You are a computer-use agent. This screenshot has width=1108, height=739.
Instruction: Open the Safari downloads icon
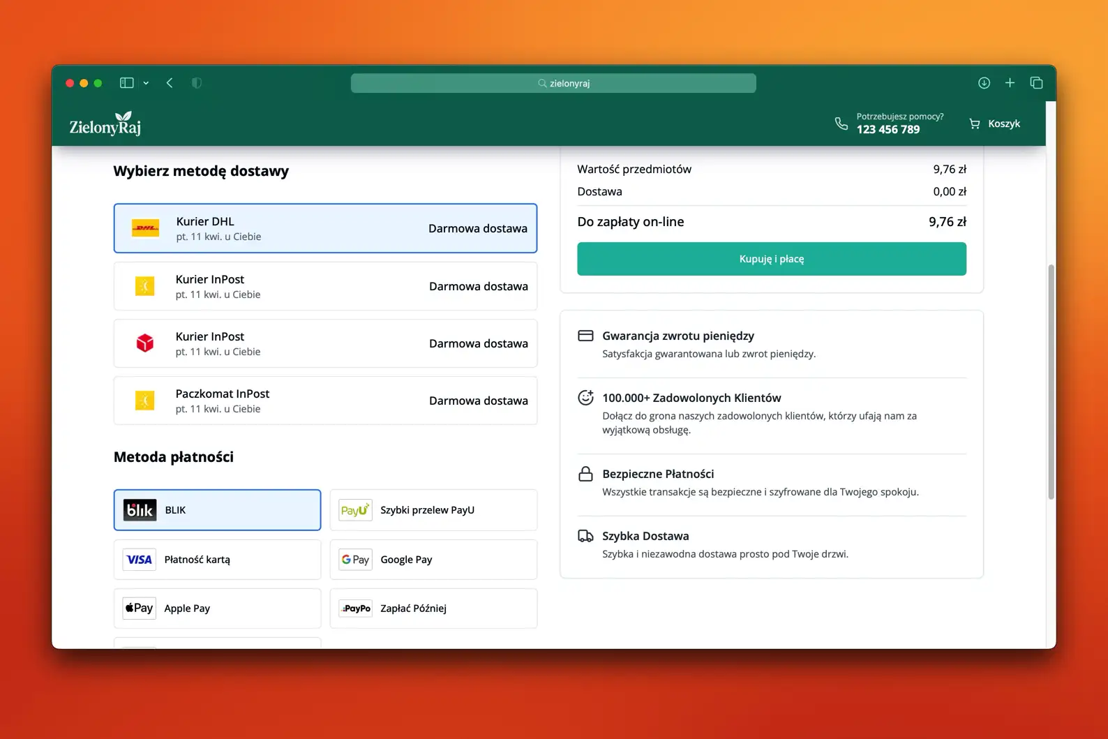tap(984, 83)
